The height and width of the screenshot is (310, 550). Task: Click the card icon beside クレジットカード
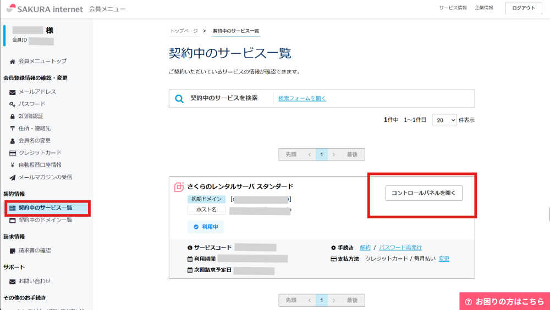click(12, 153)
